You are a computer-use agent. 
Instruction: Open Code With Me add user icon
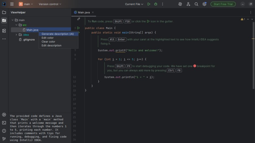click(x=188, y=4)
